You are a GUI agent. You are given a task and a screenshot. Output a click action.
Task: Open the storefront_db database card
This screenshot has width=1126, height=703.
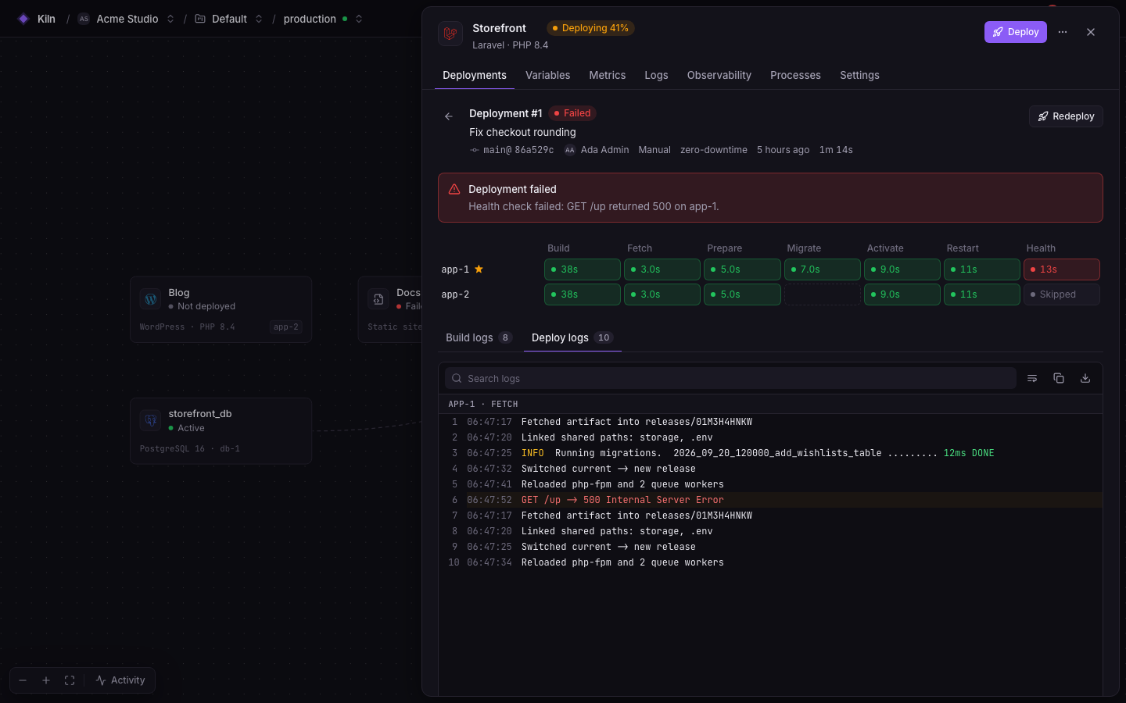click(221, 431)
